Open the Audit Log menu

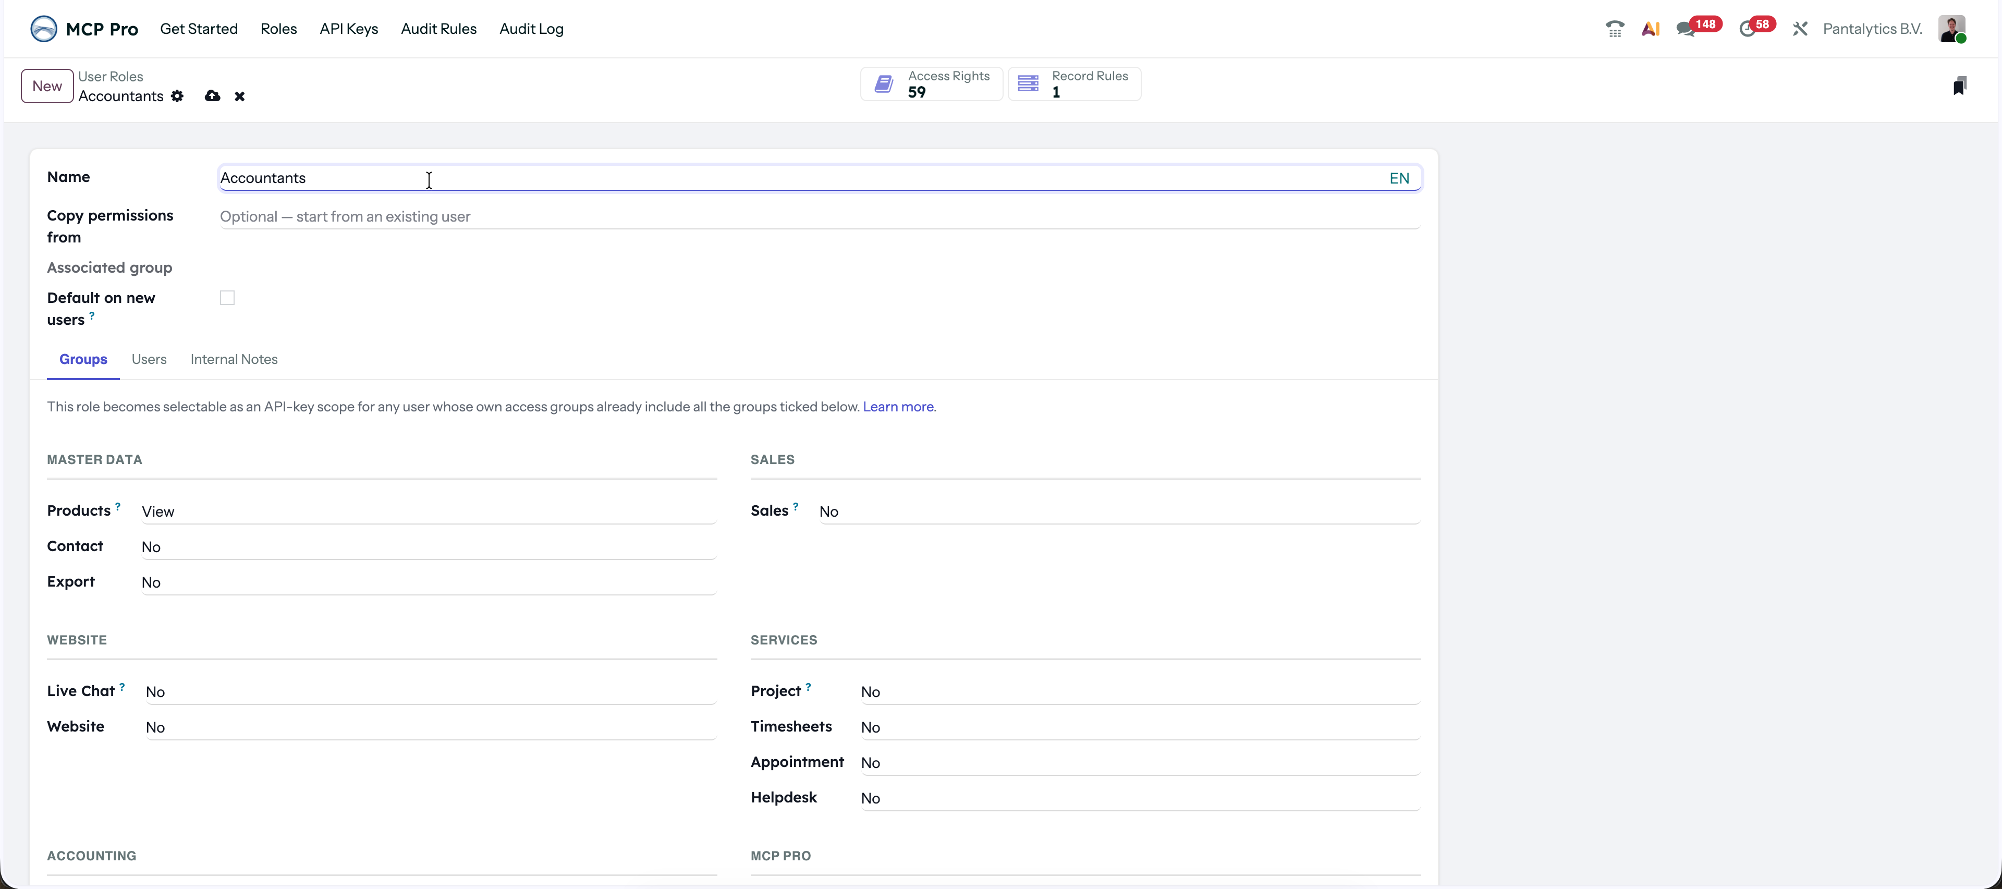point(532,29)
